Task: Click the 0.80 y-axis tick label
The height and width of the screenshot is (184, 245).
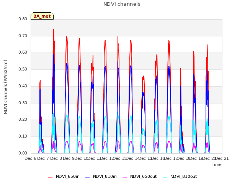Action: (x=23, y=19)
